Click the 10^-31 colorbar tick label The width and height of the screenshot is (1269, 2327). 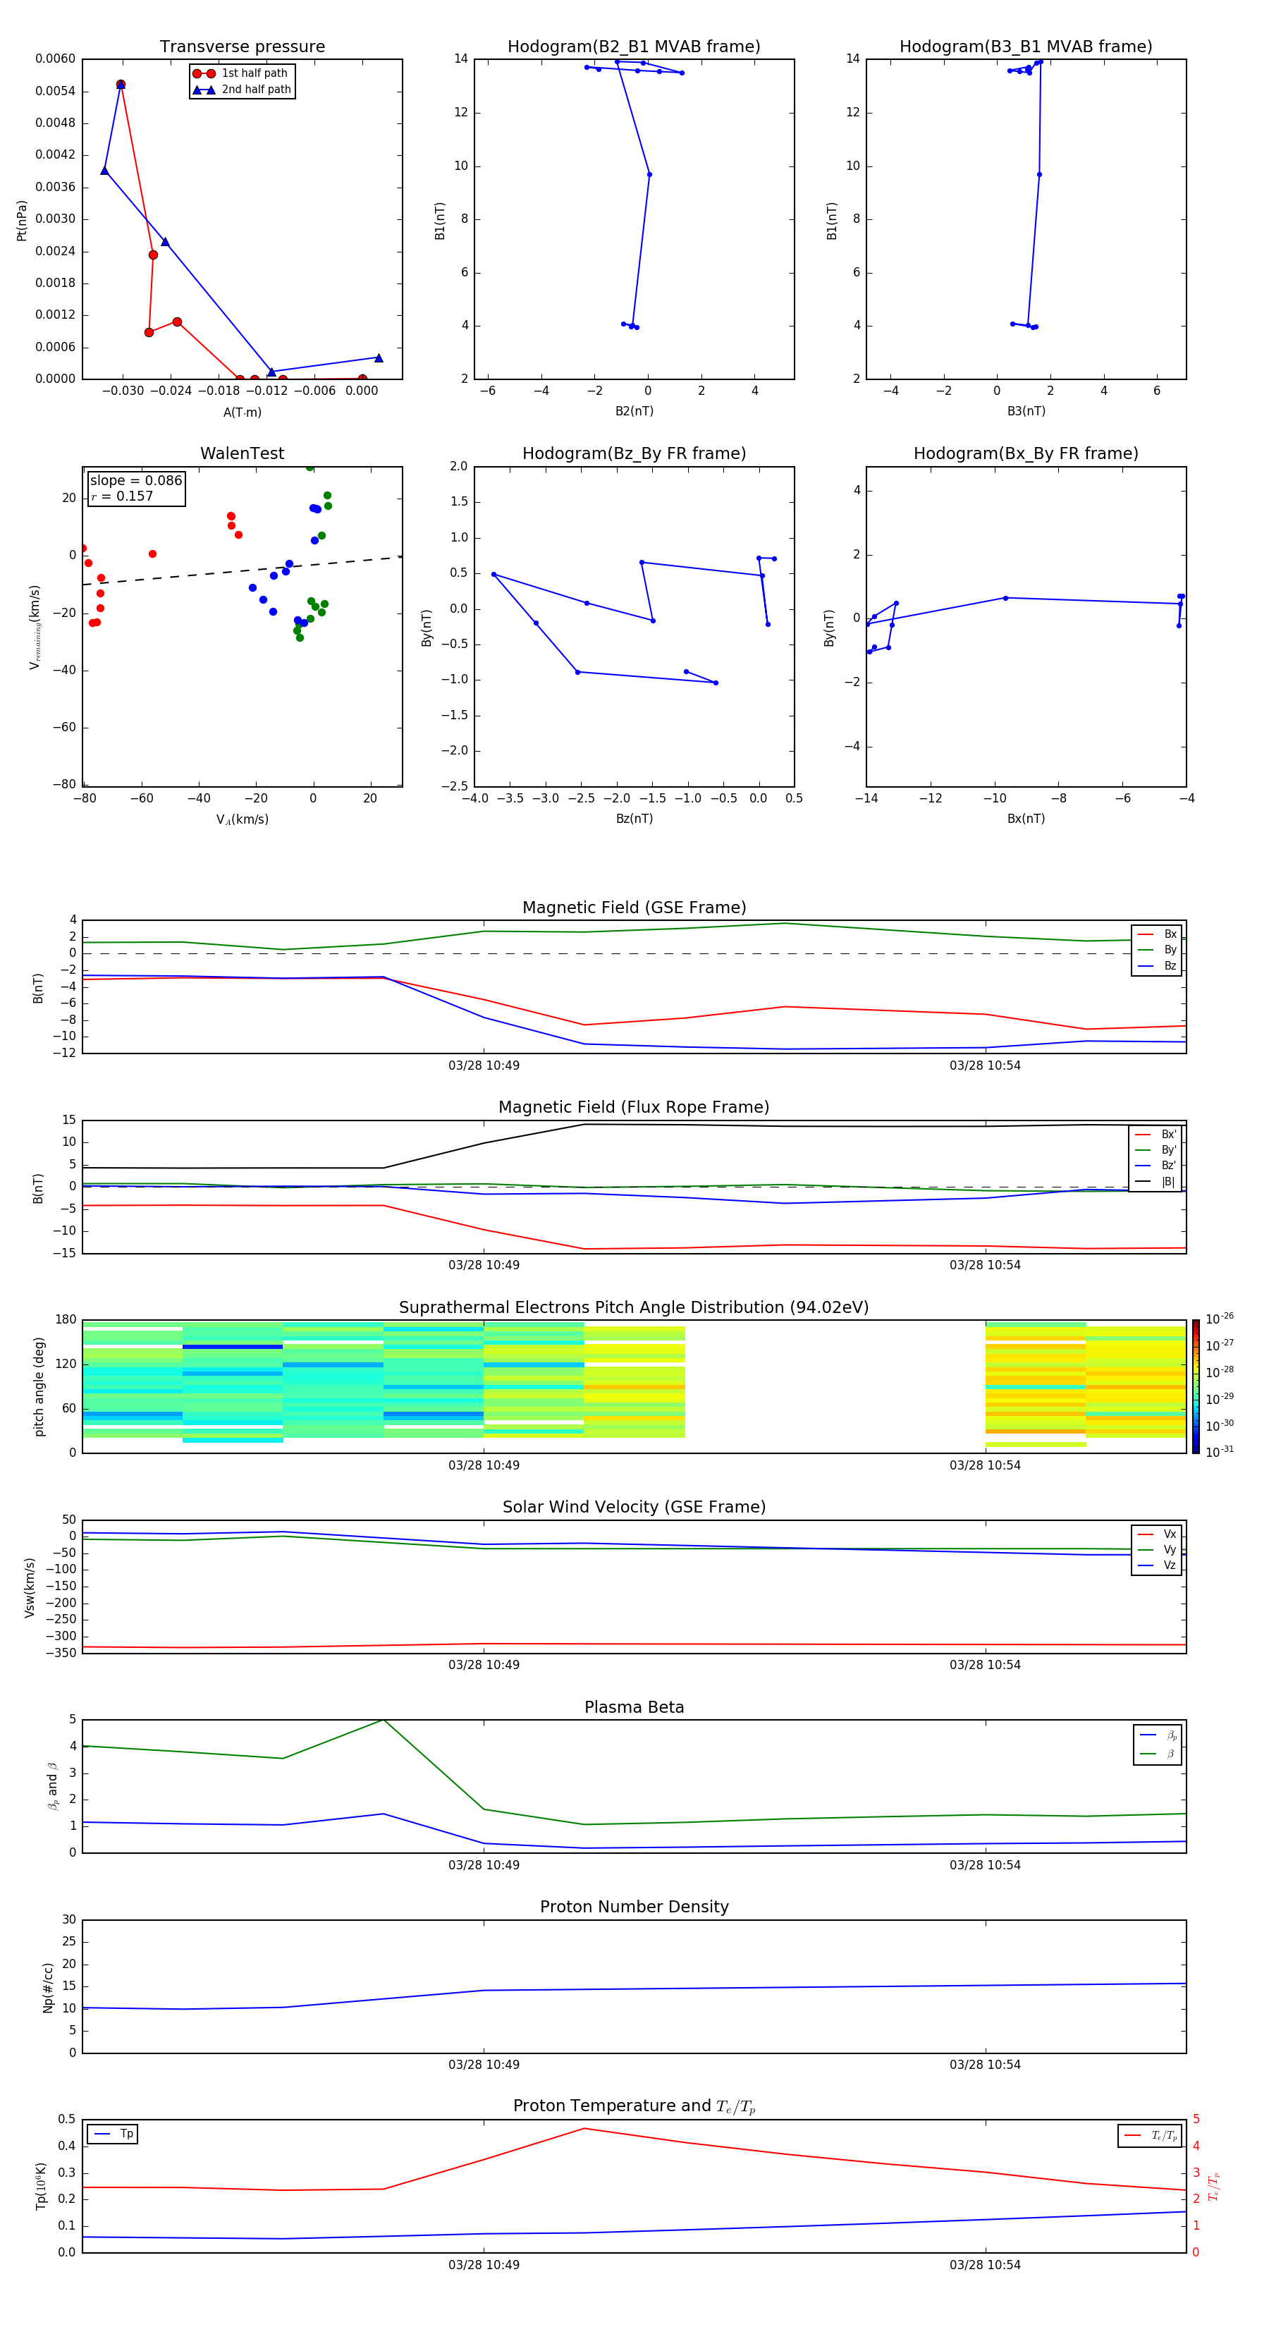[x=1220, y=1452]
